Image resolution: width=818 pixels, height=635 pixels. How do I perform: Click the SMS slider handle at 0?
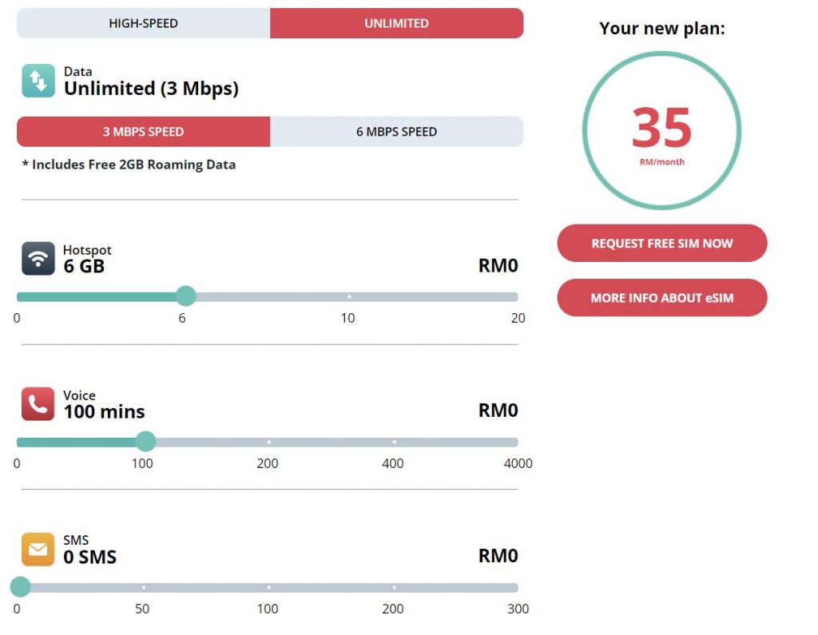(20, 587)
